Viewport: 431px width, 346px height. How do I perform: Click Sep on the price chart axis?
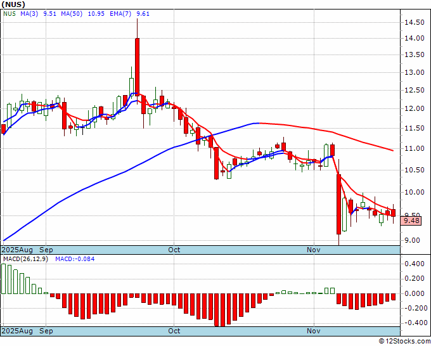click(x=46, y=250)
